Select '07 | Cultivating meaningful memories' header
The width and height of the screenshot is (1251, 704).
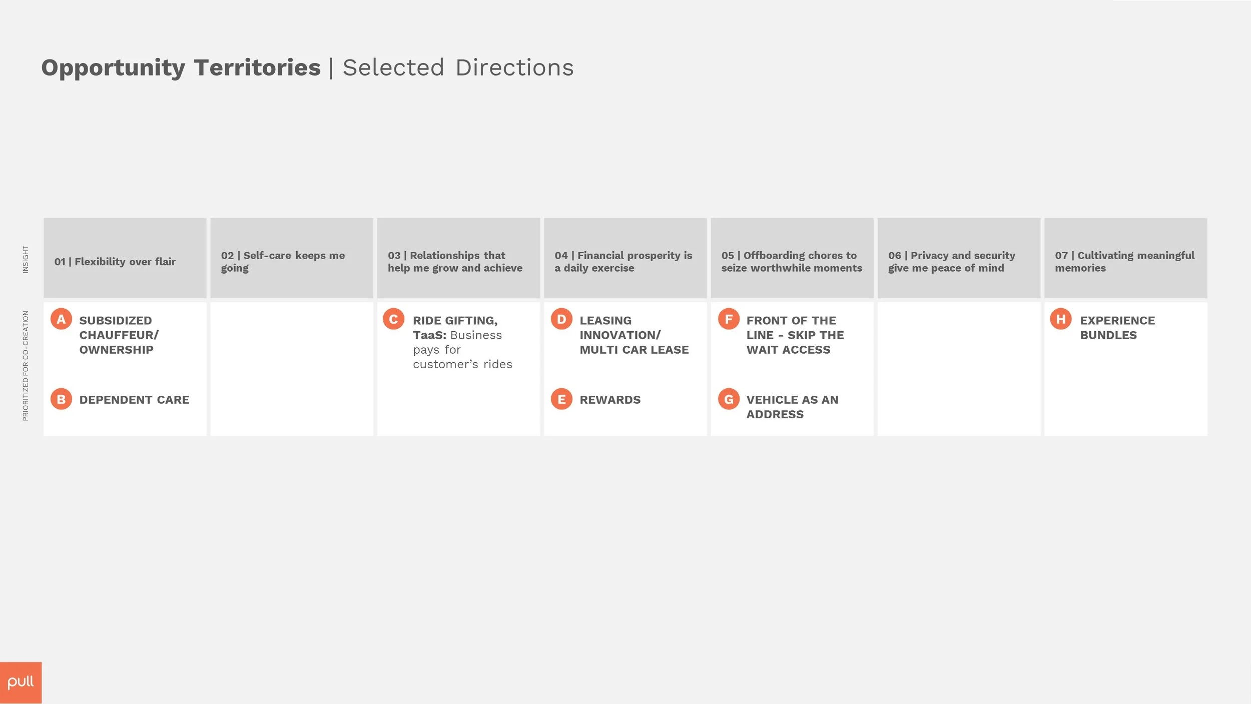click(1126, 258)
